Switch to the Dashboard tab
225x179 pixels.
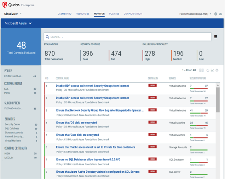[x=64, y=14]
